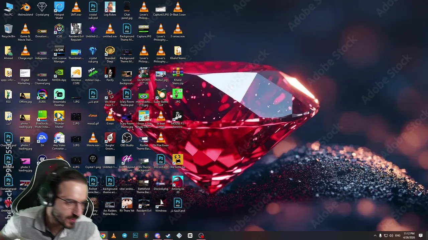Open the notification center
428x240 pixels.
pyautogui.click(x=421, y=236)
